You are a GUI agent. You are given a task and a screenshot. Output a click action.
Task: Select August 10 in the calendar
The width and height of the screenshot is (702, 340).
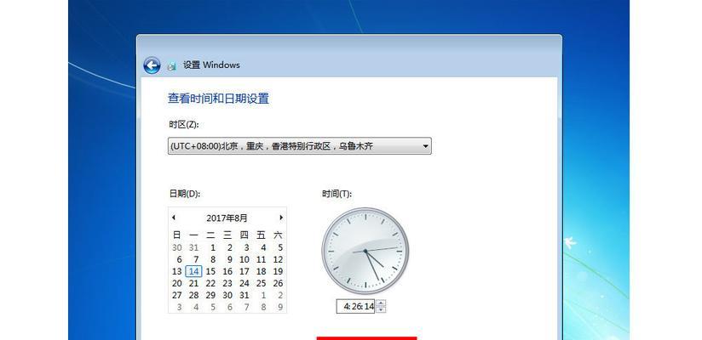point(244,259)
